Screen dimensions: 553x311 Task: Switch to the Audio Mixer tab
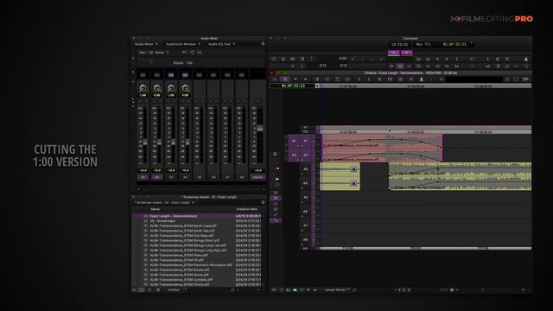144,44
